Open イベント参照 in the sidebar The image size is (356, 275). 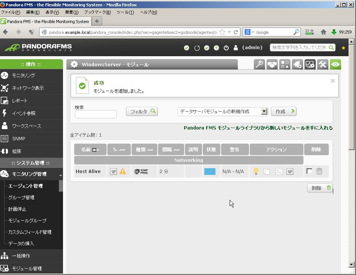click(31, 113)
